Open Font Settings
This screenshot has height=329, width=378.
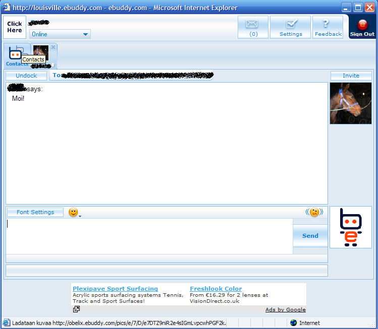[x=35, y=212]
